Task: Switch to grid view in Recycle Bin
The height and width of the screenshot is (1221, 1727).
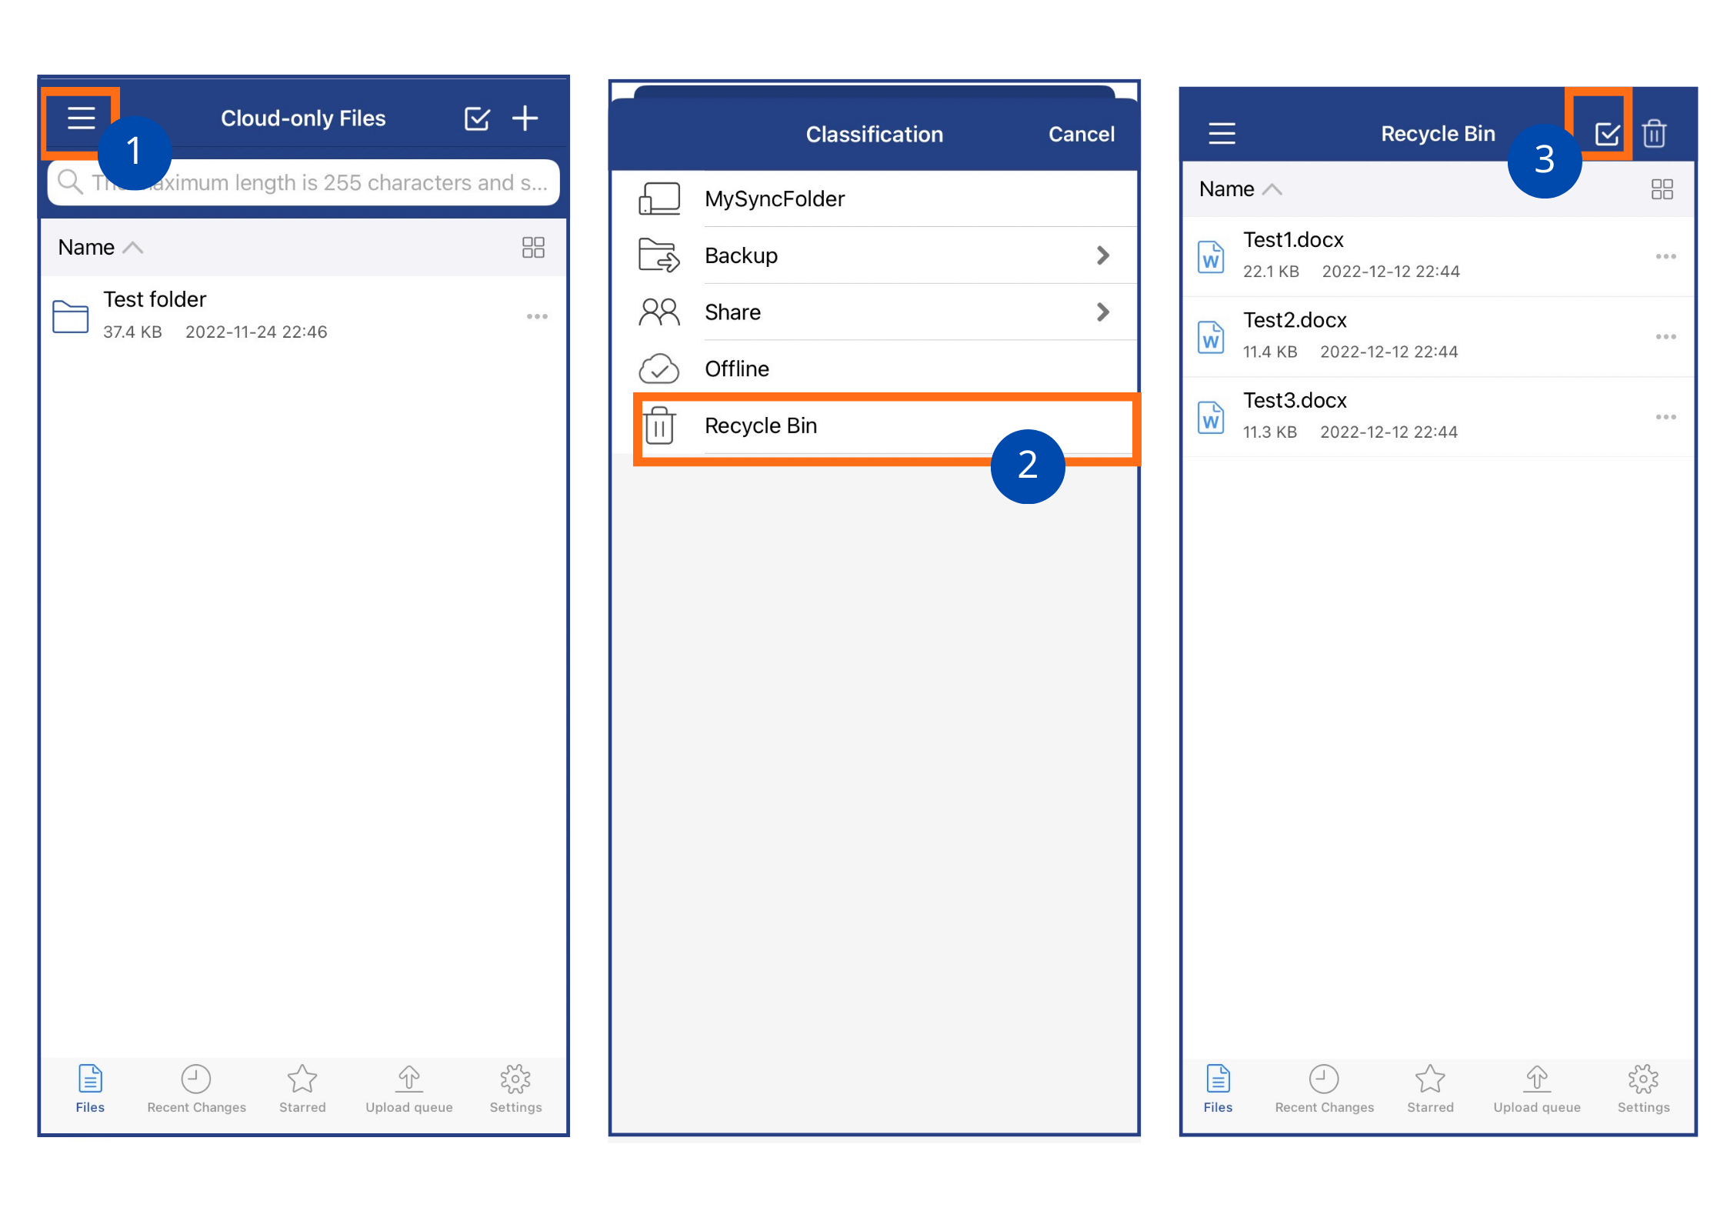Action: tap(1662, 189)
